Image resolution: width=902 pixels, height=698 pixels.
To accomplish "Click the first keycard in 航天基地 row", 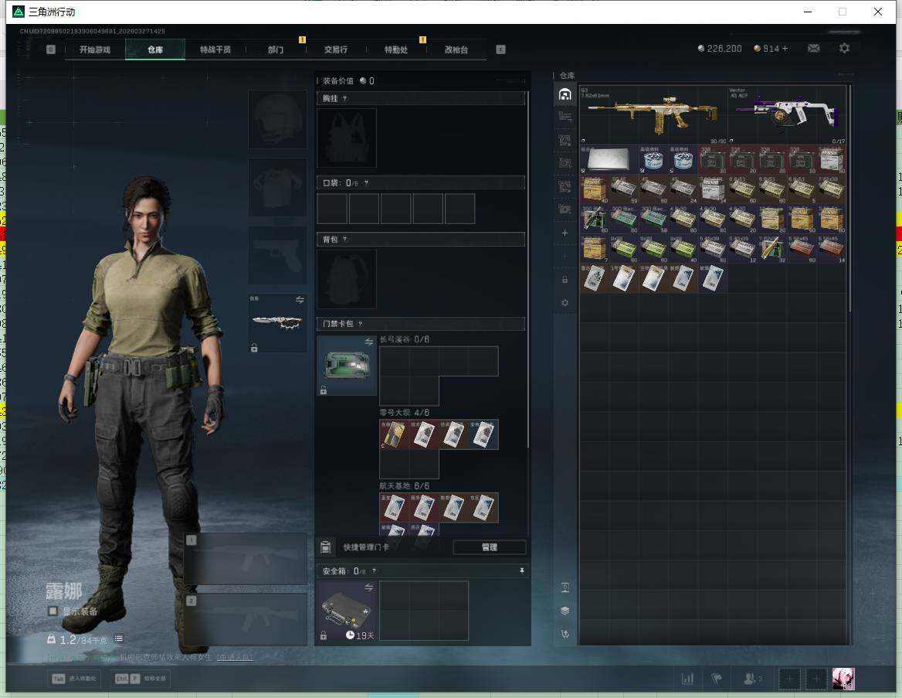I will tap(394, 508).
